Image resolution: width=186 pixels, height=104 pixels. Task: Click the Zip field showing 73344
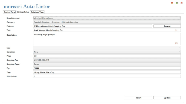pos(107,68)
